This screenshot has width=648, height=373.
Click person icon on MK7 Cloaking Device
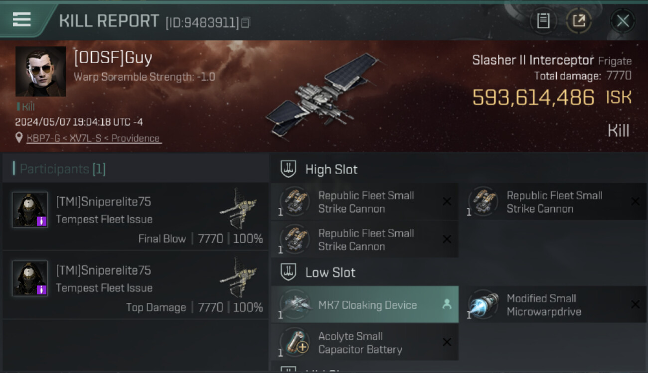tap(447, 304)
